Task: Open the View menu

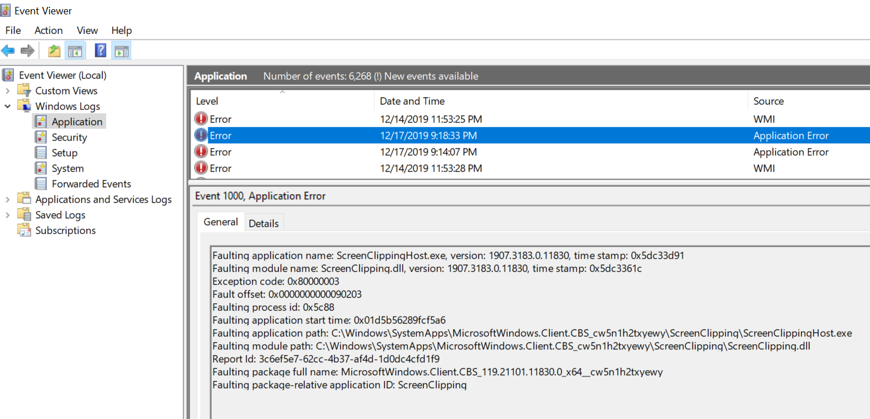Action: (87, 30)
